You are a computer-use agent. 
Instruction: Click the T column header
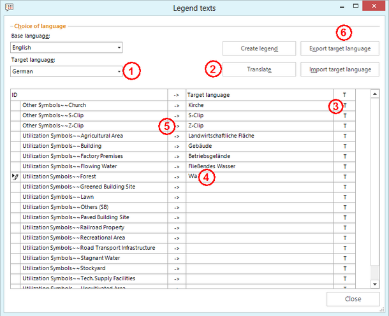(344, 95)
